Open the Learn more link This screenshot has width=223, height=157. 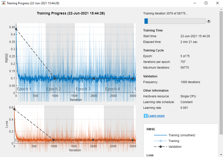click(x=156, y=116)
